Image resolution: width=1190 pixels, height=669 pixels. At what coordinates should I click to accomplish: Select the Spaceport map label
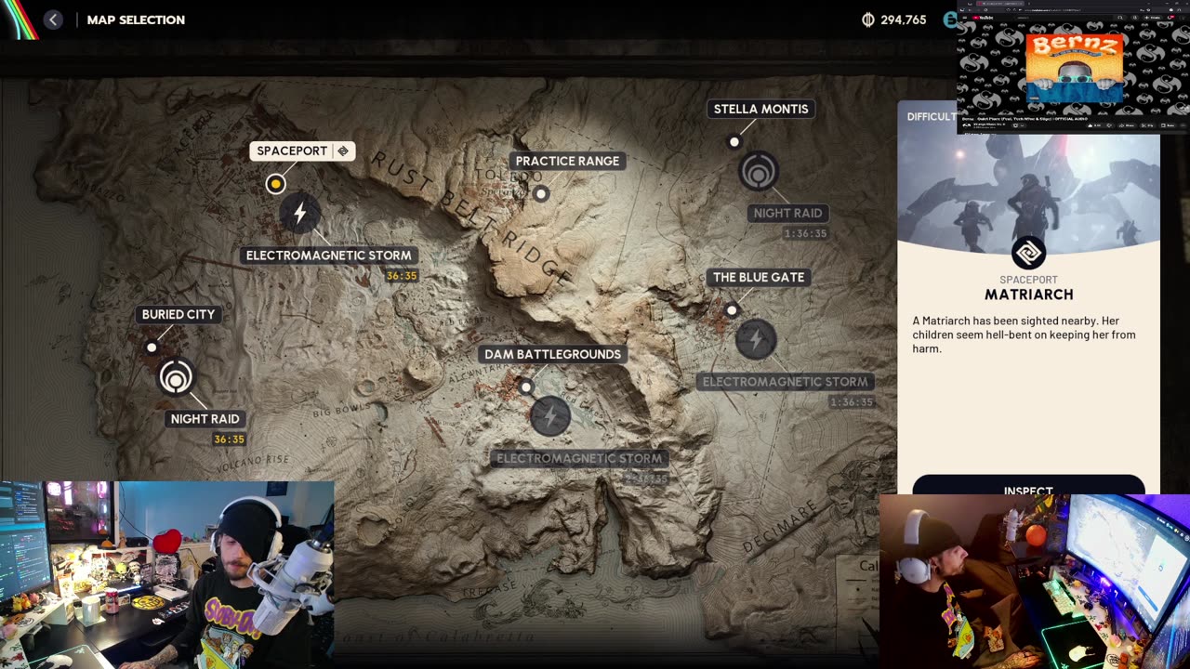(302, 151)
